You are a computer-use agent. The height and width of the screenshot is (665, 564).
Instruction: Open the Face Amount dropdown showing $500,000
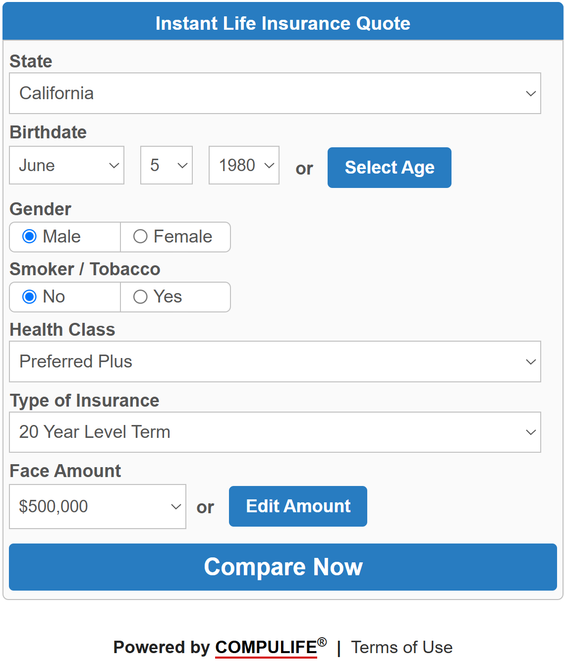point(98,506)
